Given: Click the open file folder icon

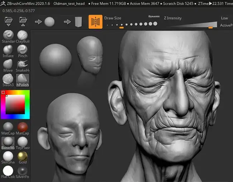Looking at the screenshot, I should coord(9,21).
